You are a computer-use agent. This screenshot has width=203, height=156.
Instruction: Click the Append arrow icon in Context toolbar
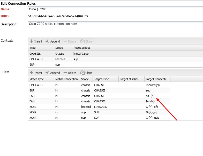(47, 41)
